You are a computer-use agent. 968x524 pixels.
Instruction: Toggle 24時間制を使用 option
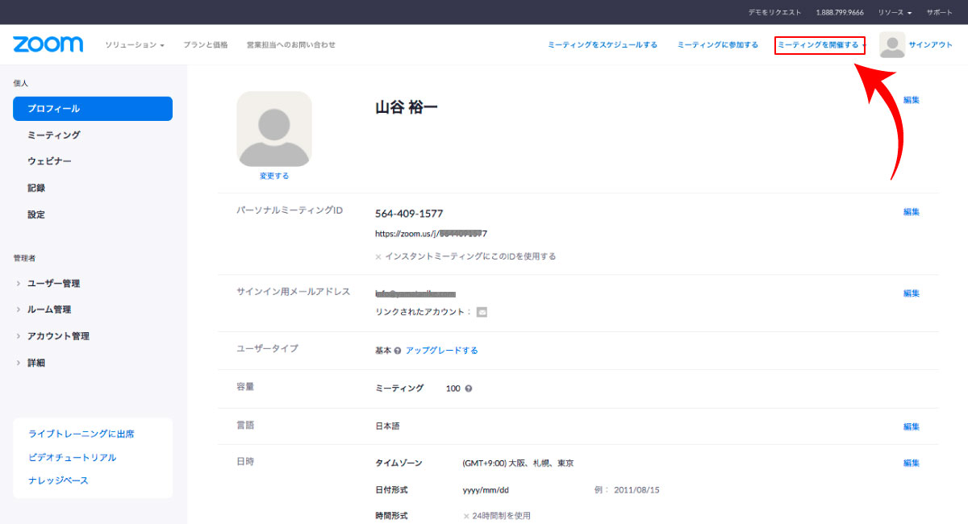coord(497,516)
